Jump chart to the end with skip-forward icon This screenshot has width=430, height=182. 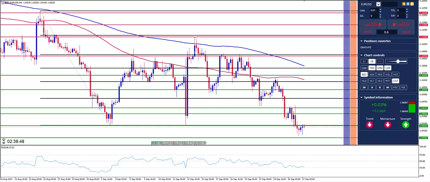(x=388, y=87)
